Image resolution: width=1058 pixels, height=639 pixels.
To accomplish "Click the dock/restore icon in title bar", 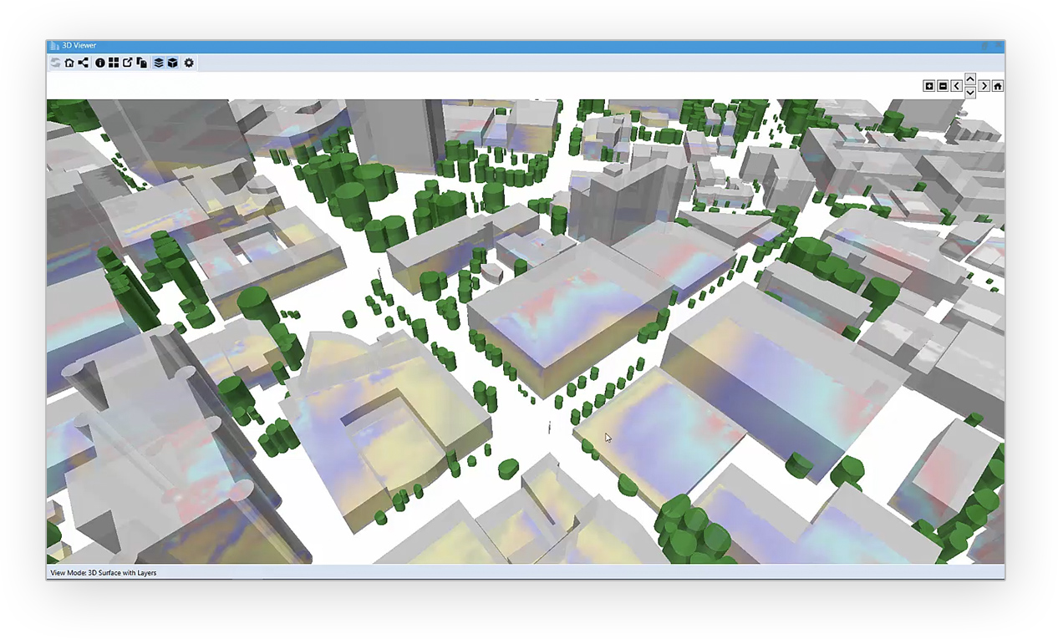I will pyautogui.click(x=985, y=46).
